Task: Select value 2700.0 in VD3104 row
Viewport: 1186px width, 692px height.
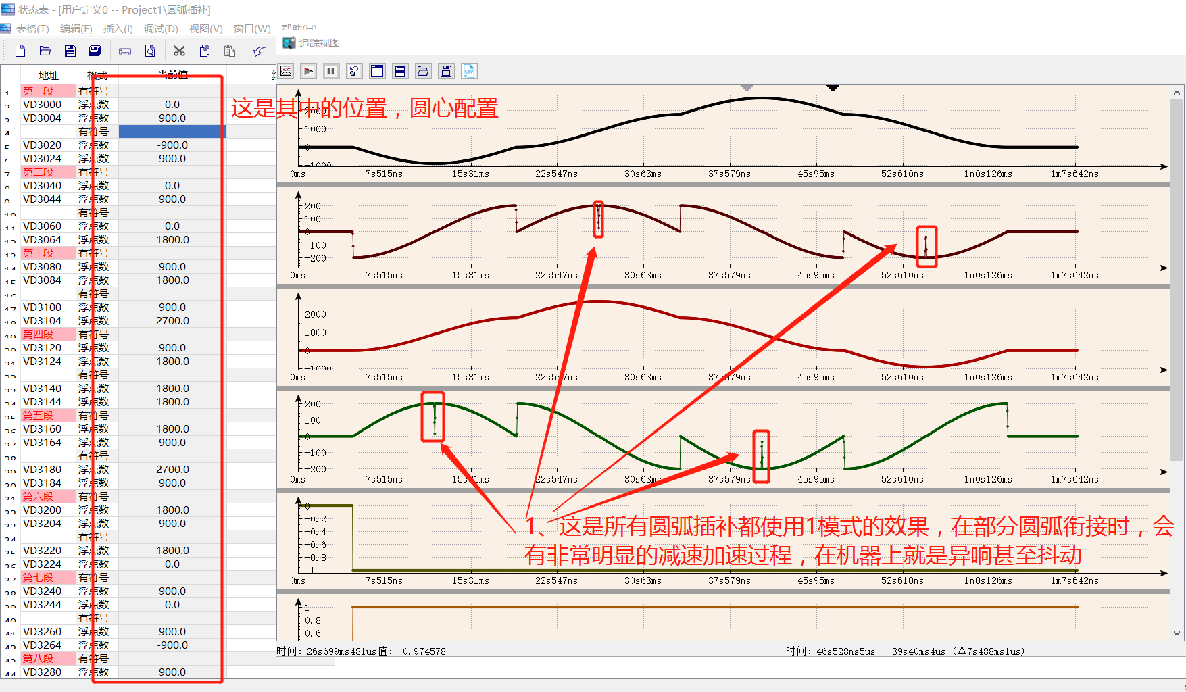Action: (172, 320)
